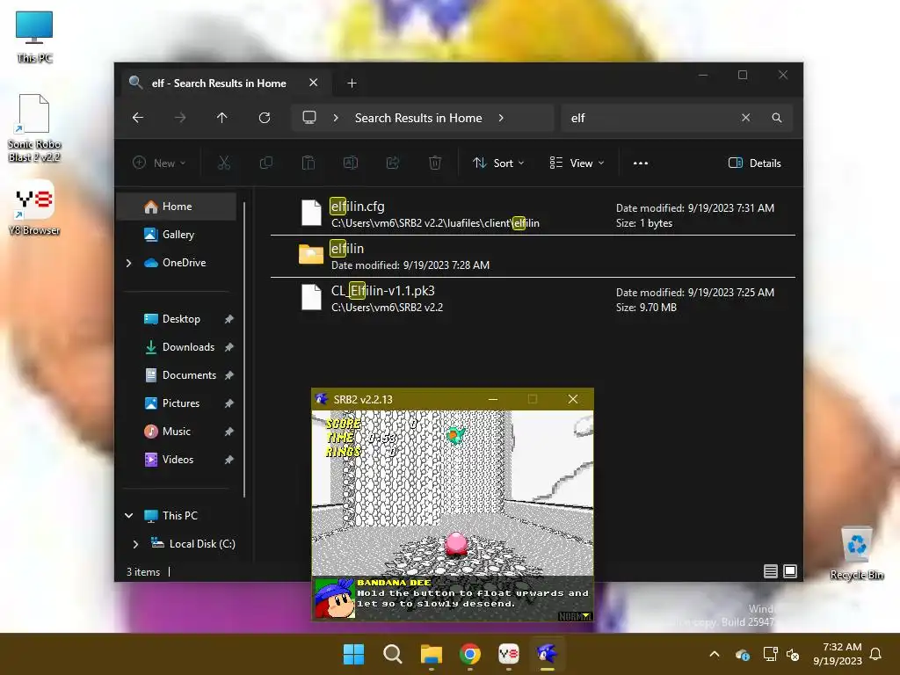Click the Rename toolbar icon
Screen dimensions: 900x675
point(351,163)
